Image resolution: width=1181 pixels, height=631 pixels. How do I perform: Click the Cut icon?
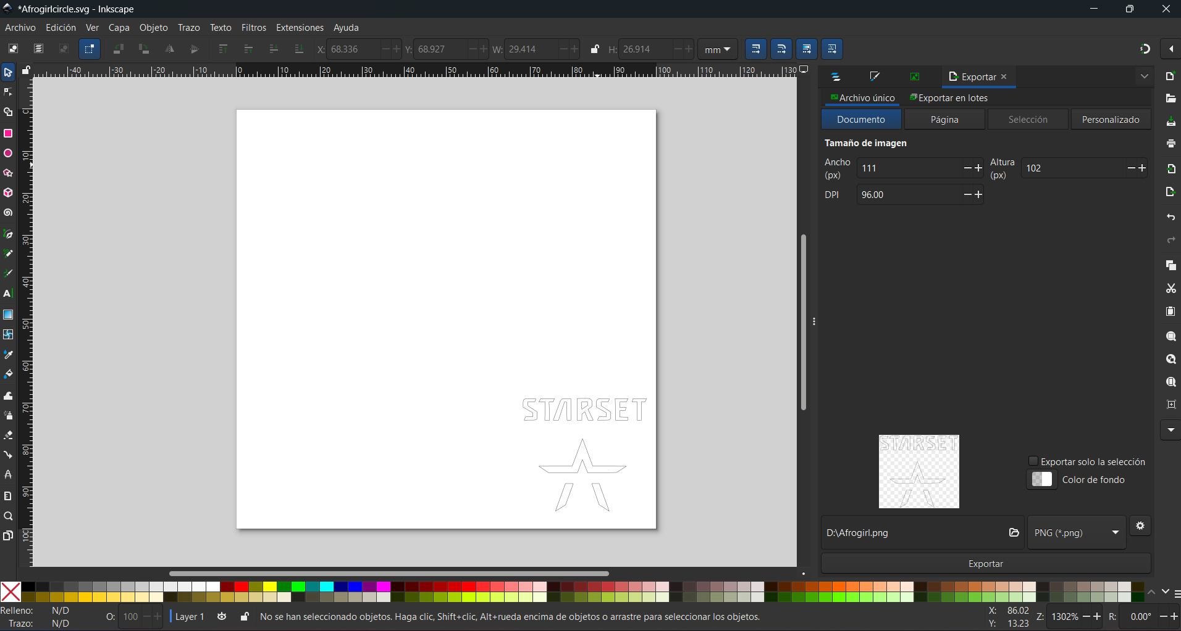click(1170, 288)
